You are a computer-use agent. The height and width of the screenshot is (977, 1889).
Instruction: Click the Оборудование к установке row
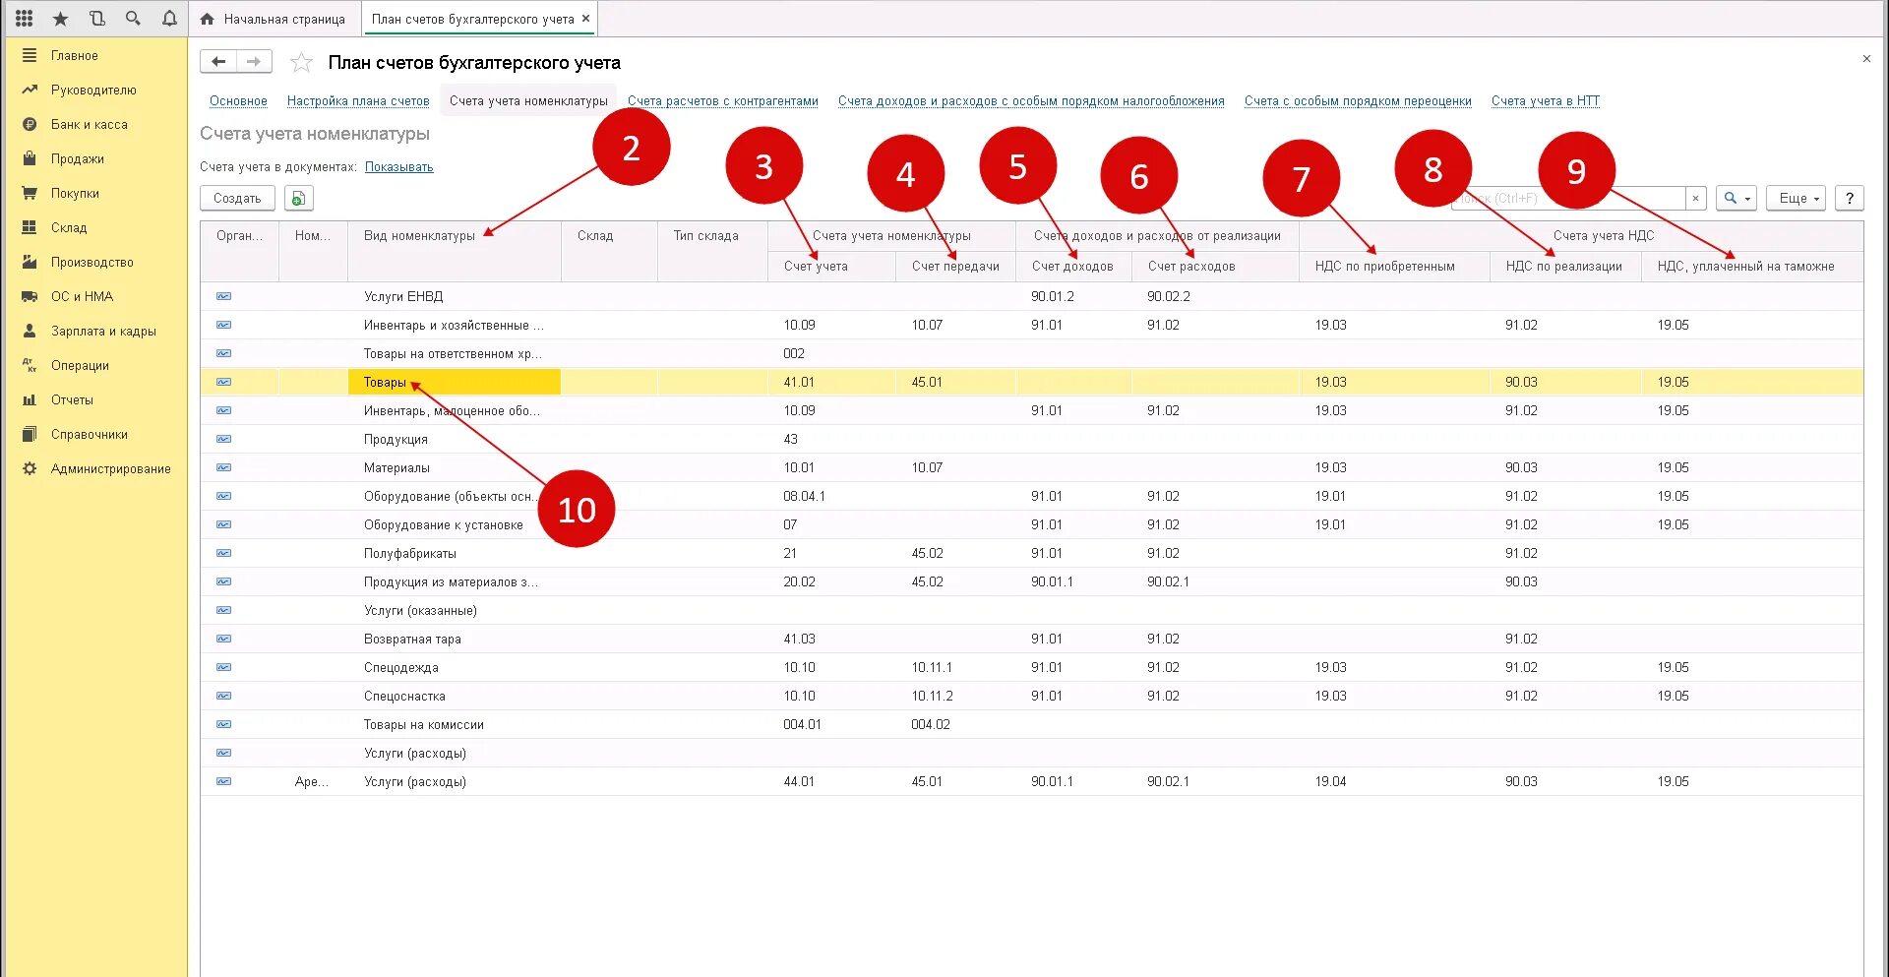click(x=1031, y=524)
